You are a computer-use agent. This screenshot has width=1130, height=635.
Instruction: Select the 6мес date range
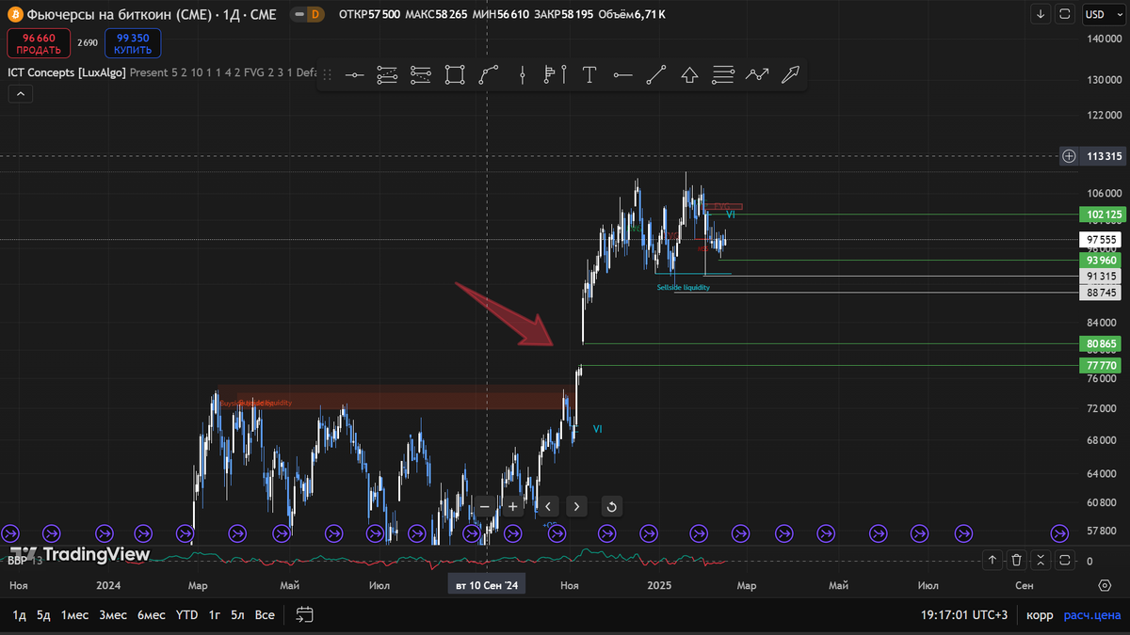point(151,615)
